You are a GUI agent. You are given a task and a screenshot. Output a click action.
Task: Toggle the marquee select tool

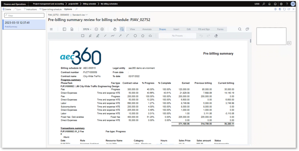point(122,29)
